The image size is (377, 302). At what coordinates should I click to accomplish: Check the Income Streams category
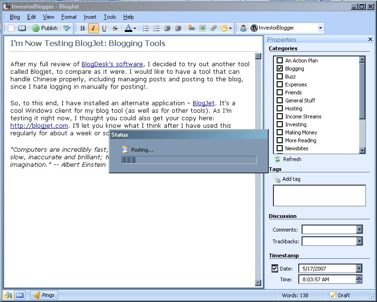pyautogui.click(x=279, y=116)
